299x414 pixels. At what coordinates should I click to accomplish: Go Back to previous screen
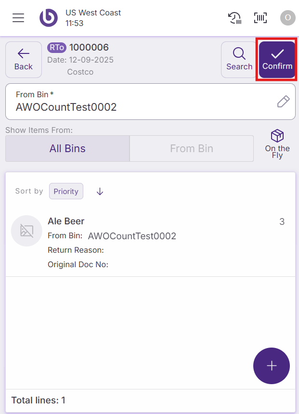[24, 60]
